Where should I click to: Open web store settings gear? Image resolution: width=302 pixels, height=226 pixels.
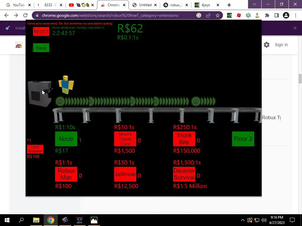267,45
